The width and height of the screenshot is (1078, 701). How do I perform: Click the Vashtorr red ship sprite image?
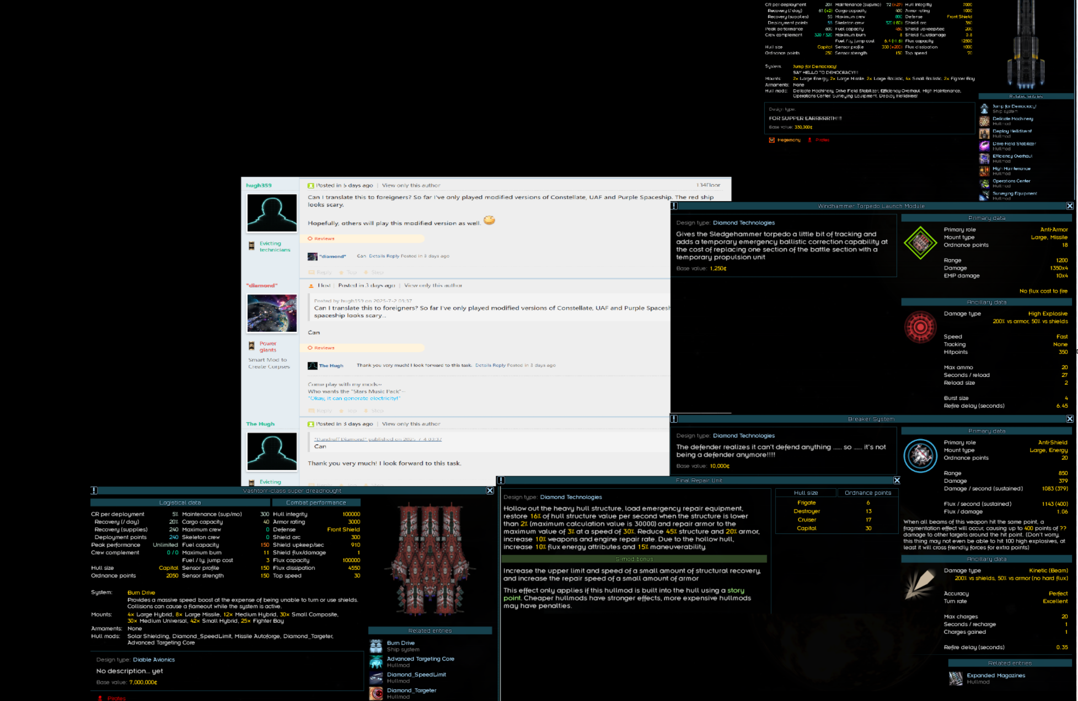click(x=431, y=559)
